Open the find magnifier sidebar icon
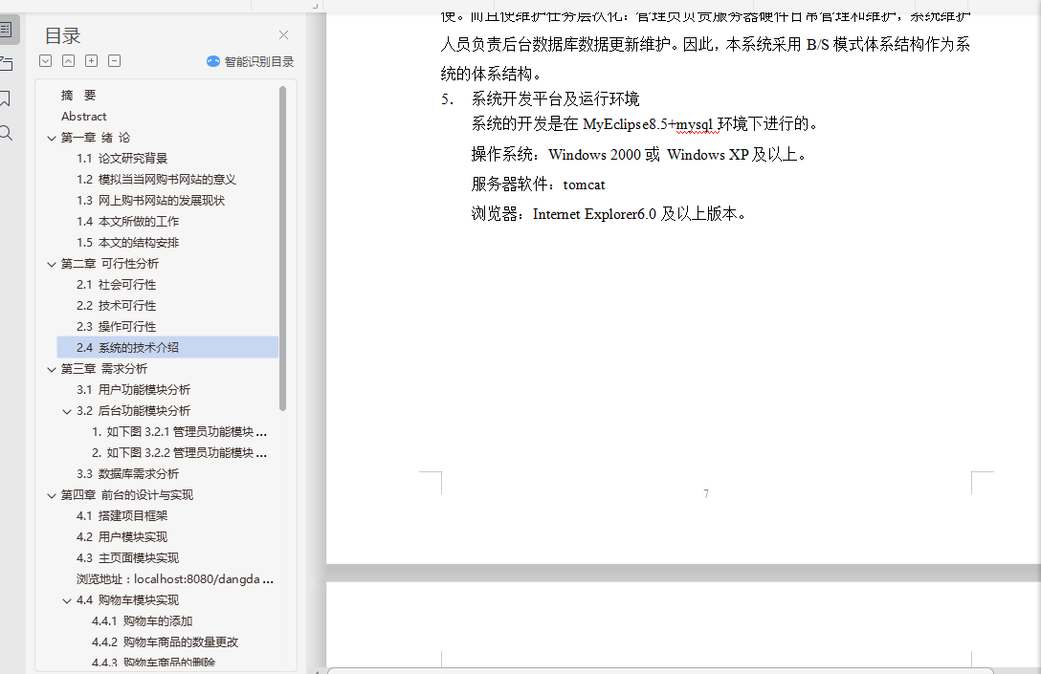The width and height of the screenshot is (1041, 674). [x=6, y=133]
